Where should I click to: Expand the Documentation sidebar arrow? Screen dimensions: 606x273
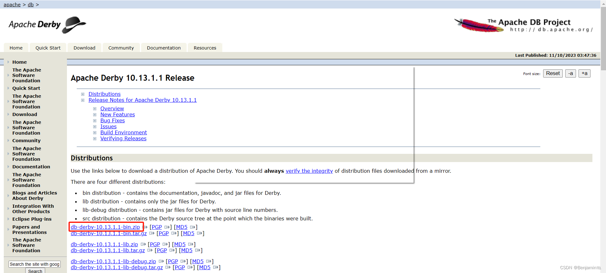pyautogui.click(x=8, y=167)
